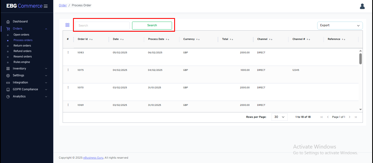This screenshot has width=373, height=163.
Task: Open the user profile avatar icon
Action: tap(362, 6)
